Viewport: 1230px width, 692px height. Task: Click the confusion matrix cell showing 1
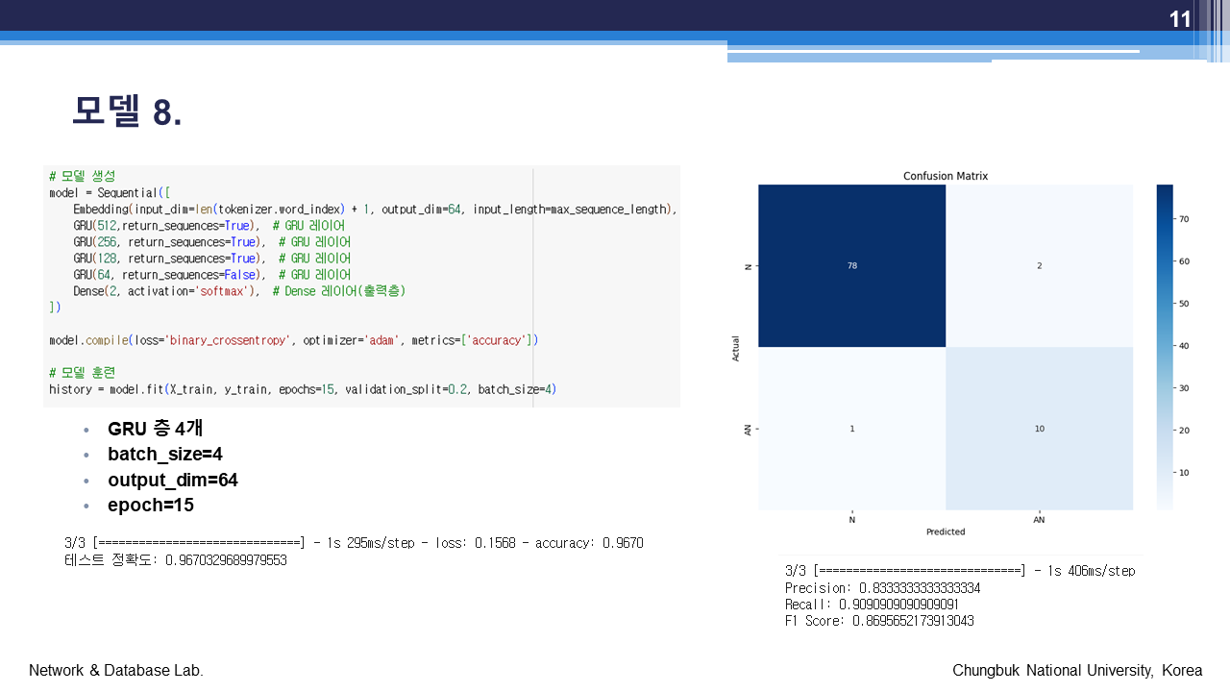point(852,428)
